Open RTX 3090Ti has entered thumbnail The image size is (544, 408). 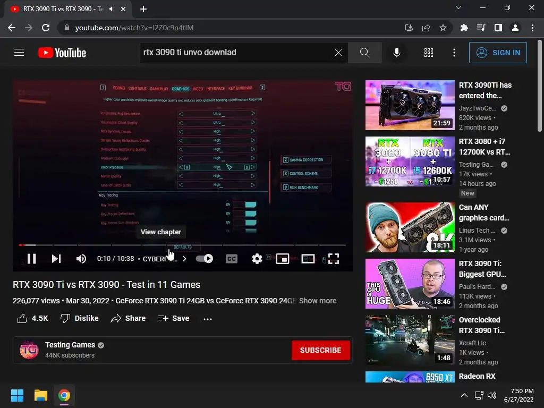point(410,105)
